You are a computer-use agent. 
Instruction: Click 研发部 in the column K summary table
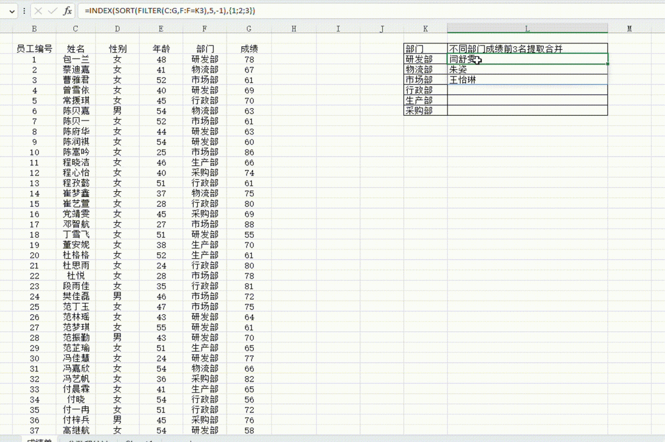[x=425, y=59]
